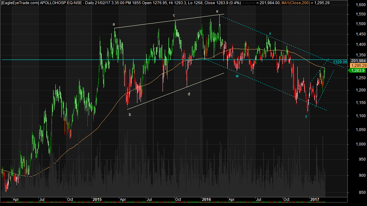Click wave annotation 'a' on the chart
Screen dimensions: 367x206
tap(114, 24)
